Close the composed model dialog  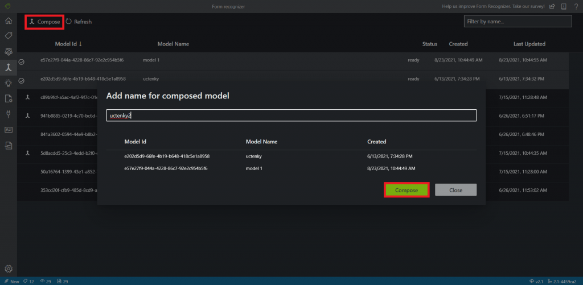click(455, 190)
